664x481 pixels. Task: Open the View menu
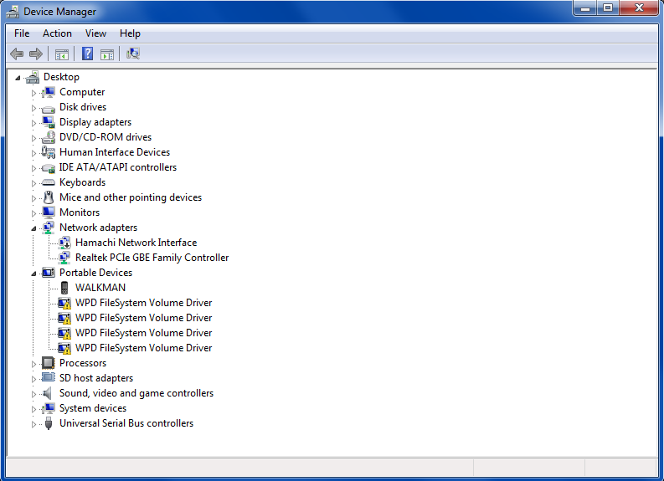pyautogui.click(x=95, y=33)
